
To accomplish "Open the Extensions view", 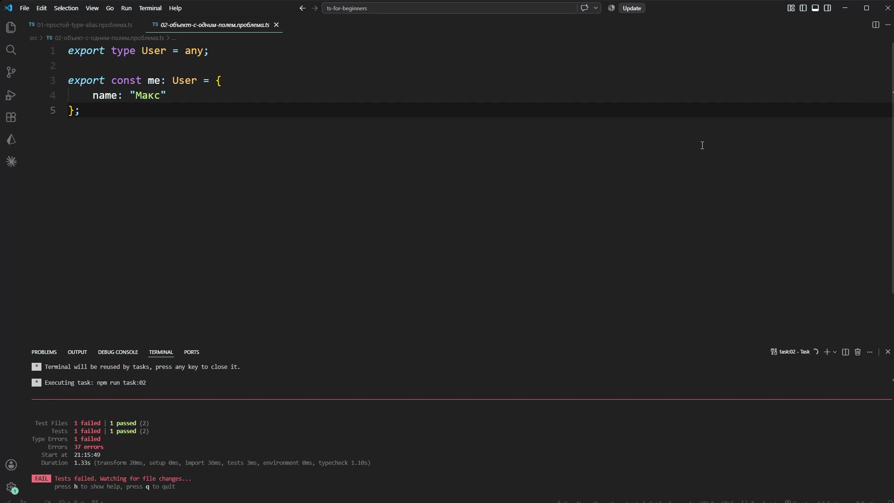I will pyautogui.click(x=11, y=117).
